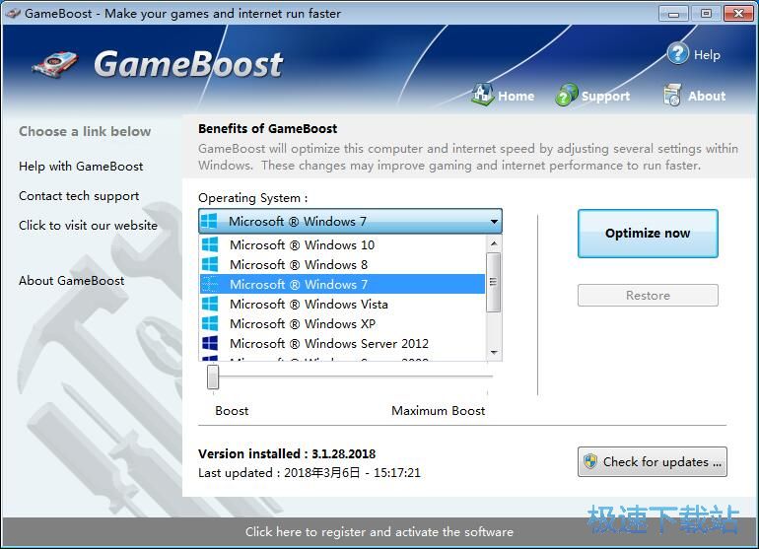Viewport: 759px width, 549px height.
Task: Open About GameBoost sidebar link
Action: point(72,280)
